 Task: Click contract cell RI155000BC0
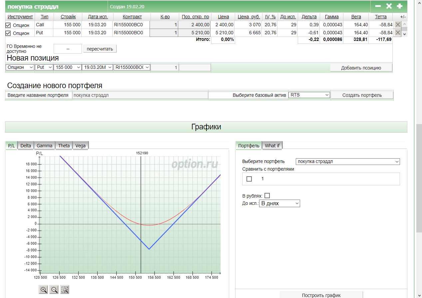(128, 25)
